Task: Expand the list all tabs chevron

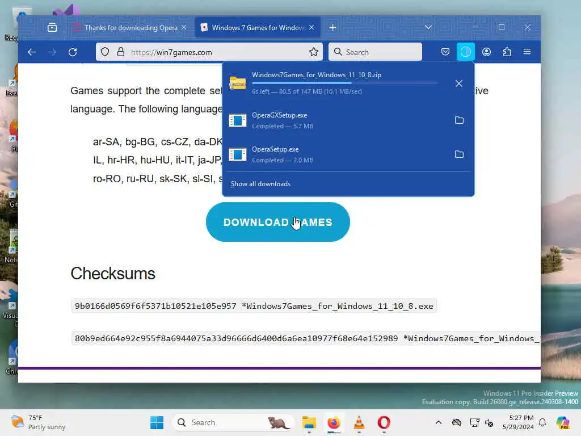Action: click(428, 27)
